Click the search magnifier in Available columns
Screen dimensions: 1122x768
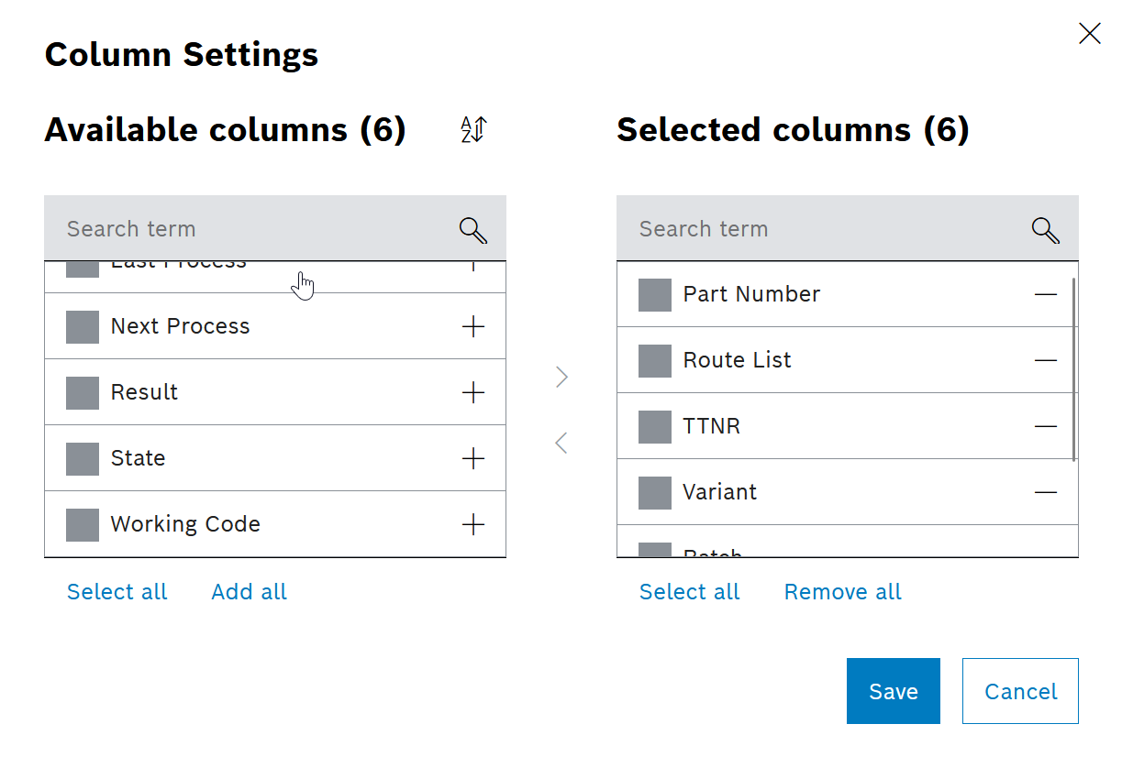[x=472, y=230]
